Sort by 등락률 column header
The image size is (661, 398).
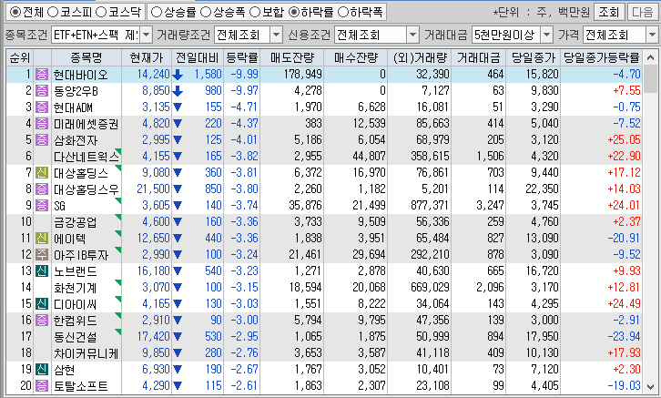pyautogui.click(x=241, y=57)
